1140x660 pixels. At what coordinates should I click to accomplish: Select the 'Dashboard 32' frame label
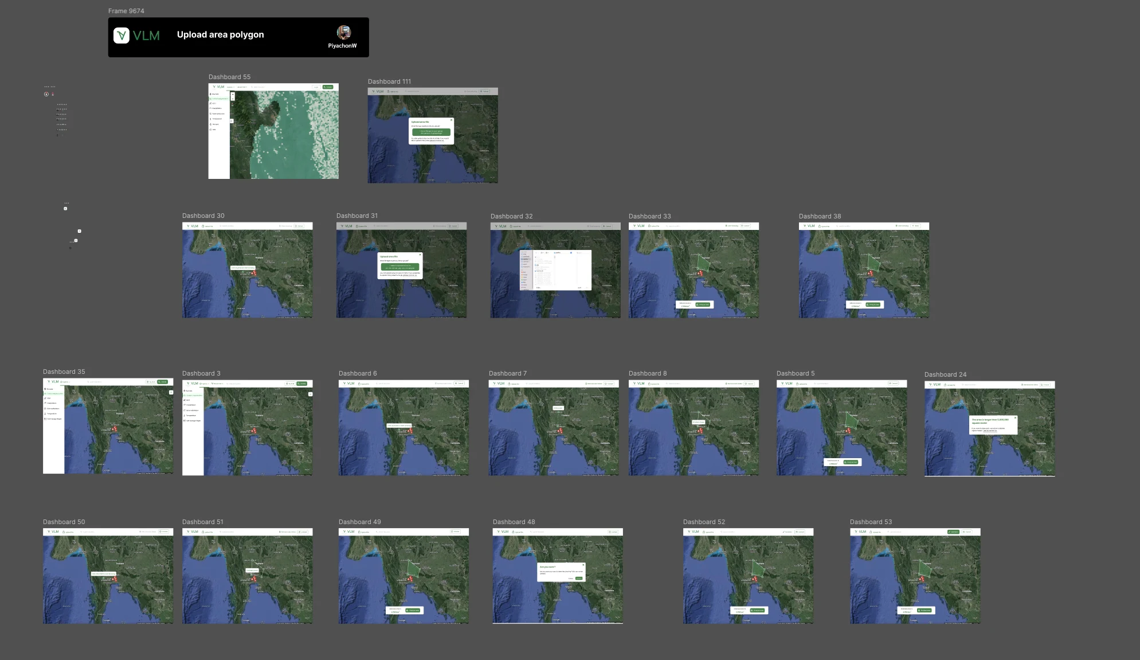pos(511,216)
